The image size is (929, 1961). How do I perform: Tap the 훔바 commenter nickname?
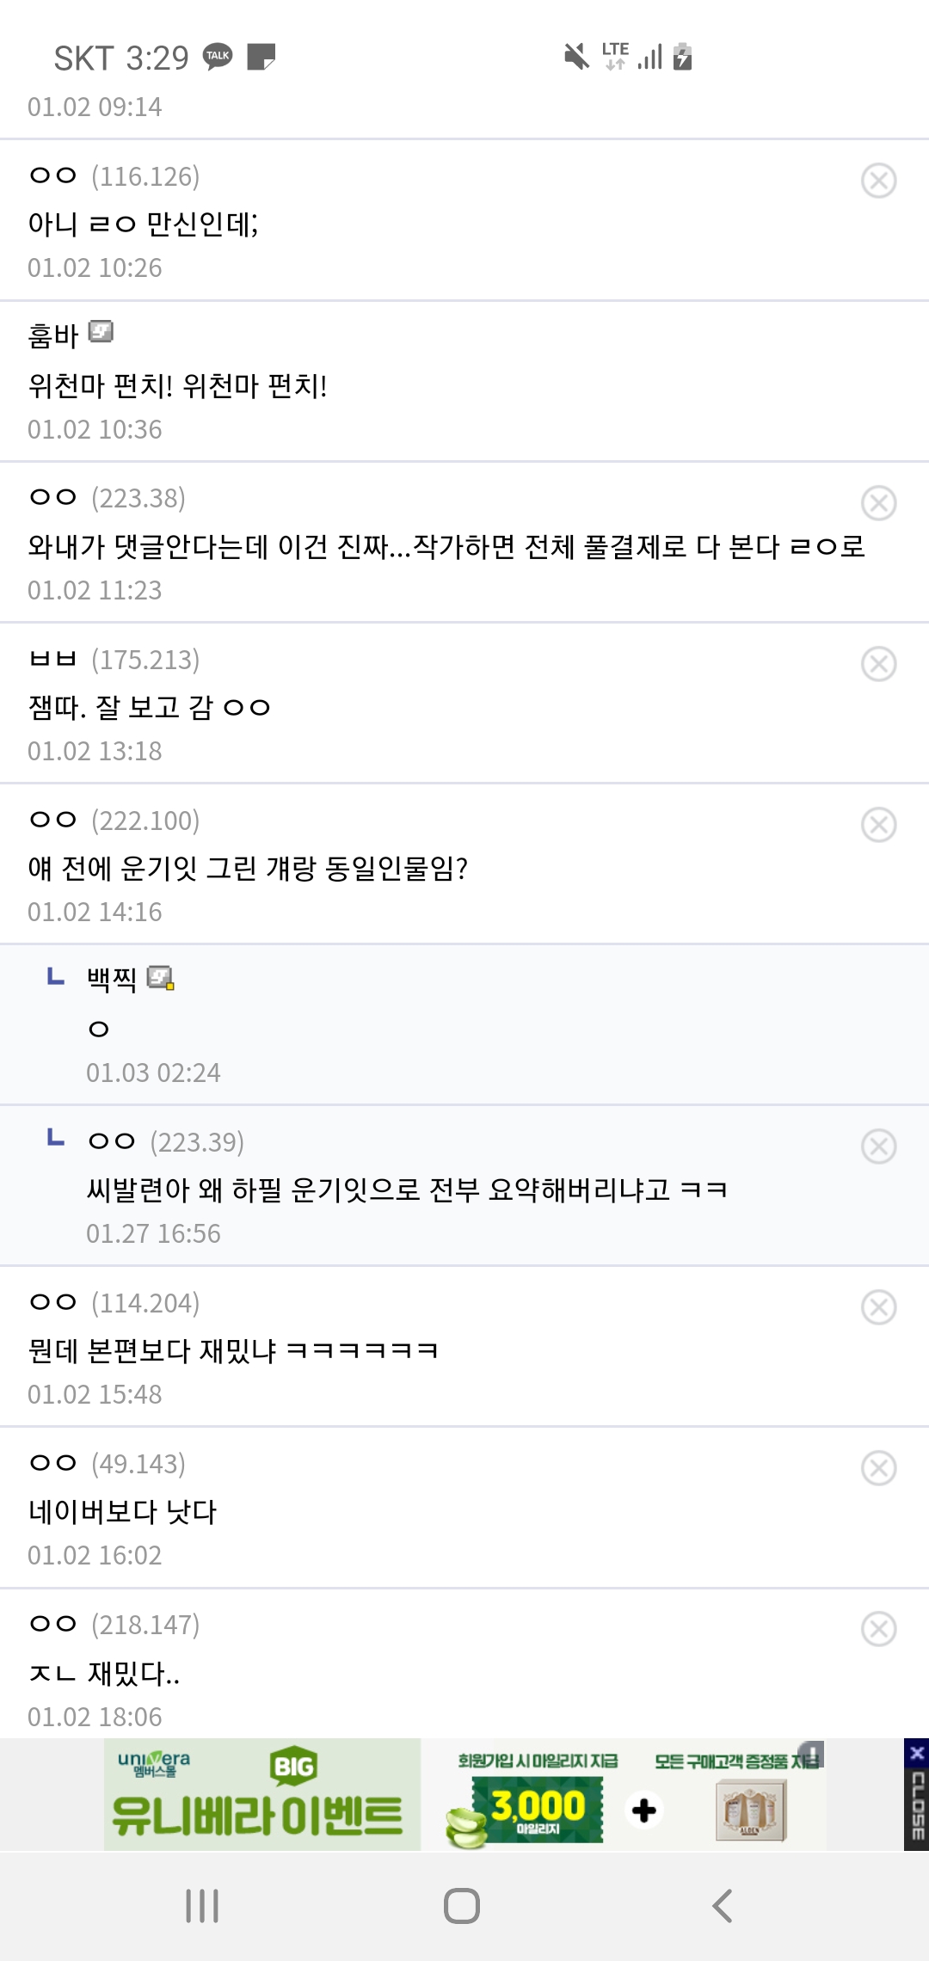tap(53, 335)
